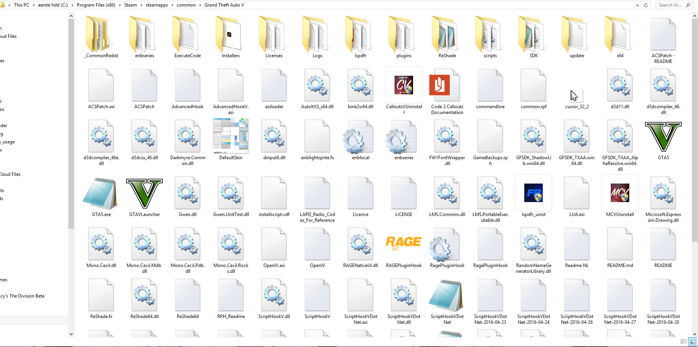The width and height of the screenshot is (698, 347).
Task: Click 'eerste hdd (C:)' breadcrumb
Action: point(53,5)
